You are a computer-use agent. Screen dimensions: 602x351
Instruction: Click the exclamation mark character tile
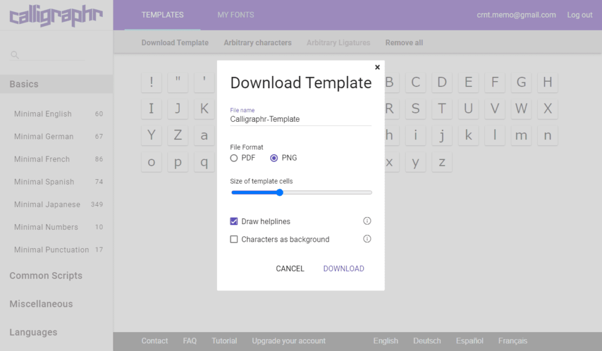tap(151, 82)
